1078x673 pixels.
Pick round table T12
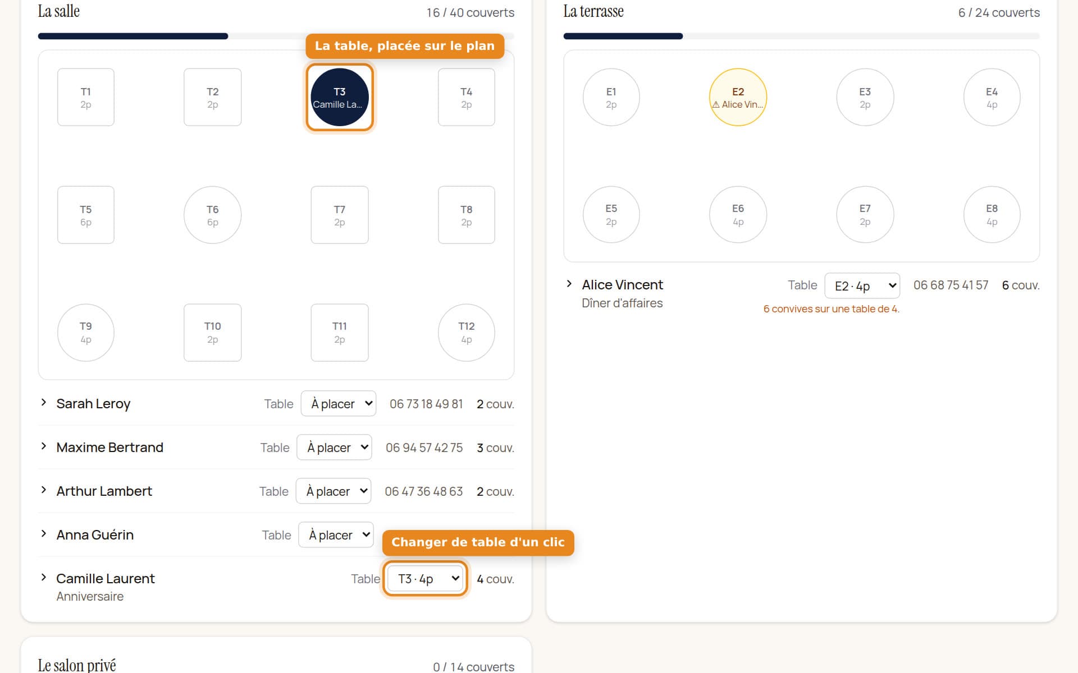(467, 333)
